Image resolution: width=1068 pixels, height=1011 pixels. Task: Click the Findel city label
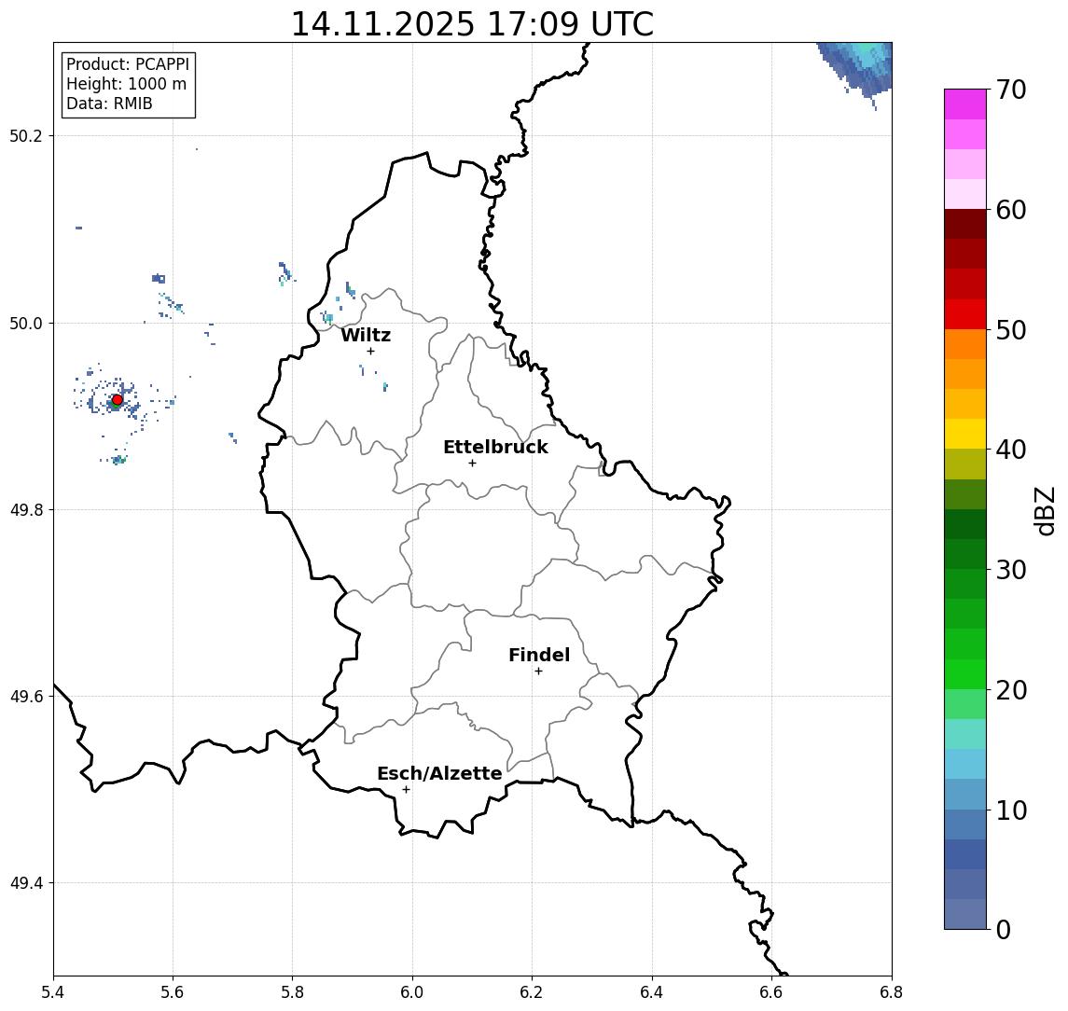point(539,655)
